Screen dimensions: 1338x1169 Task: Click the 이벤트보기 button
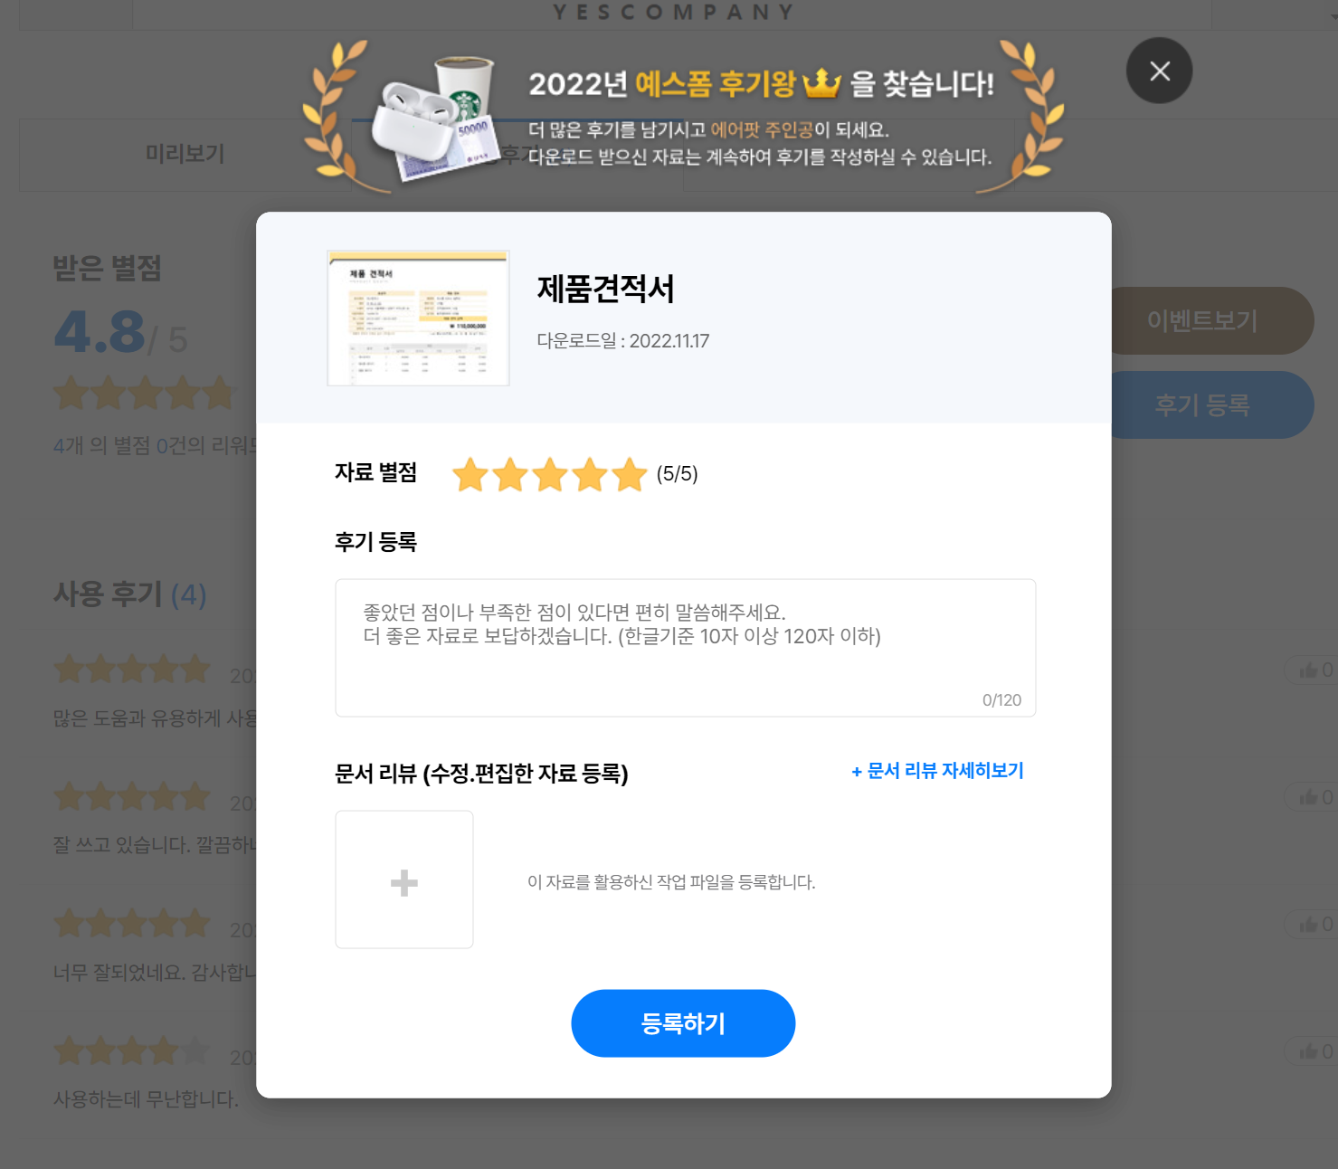coord(1203,320)
